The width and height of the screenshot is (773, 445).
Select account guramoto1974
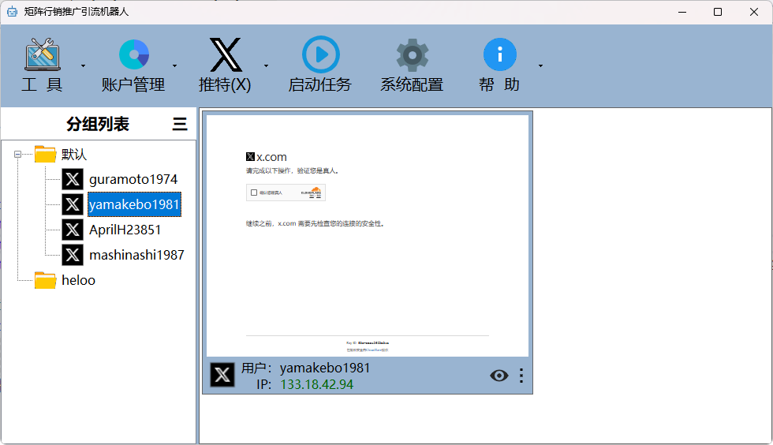133,179
